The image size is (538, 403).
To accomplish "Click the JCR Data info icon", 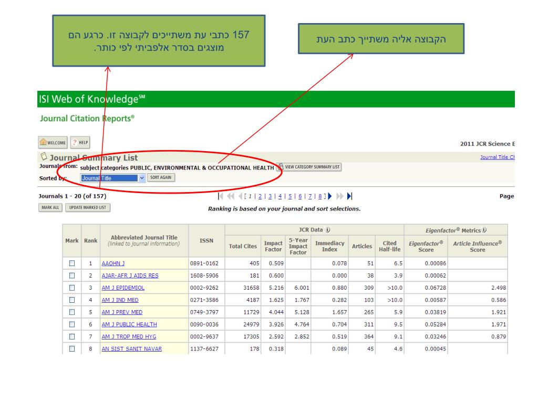I will tap(328, 230).
